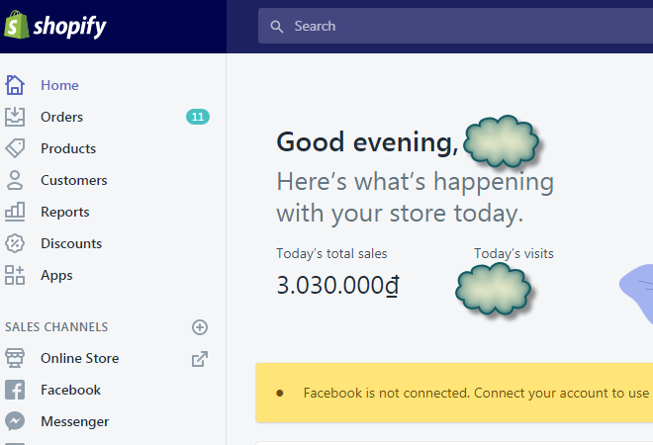Click the Reports bar chart icon

(x=15, y=212)
